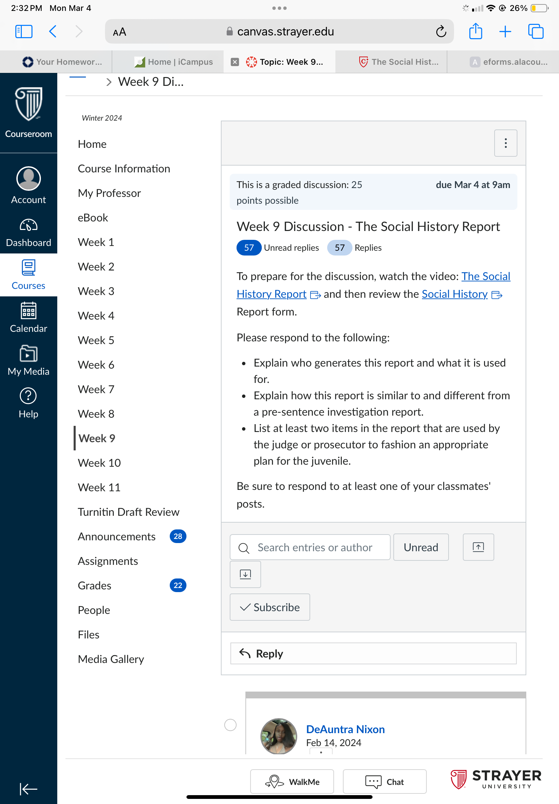Toggle Subscribe for this discussion
This screenshot has height=804, width=559.
pos(270,607)
